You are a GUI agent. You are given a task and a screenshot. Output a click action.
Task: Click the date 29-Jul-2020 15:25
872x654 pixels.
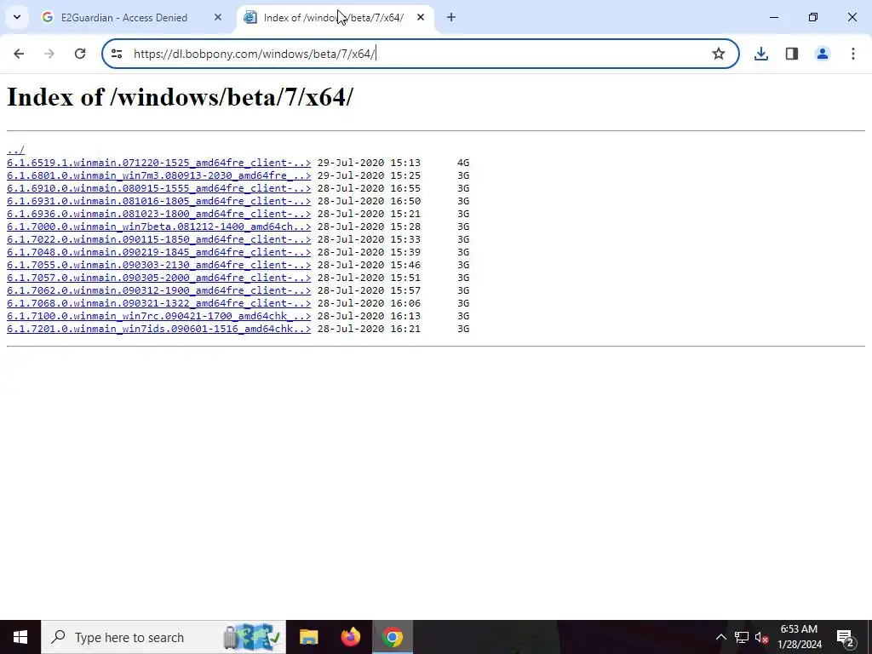click(369, 175)
